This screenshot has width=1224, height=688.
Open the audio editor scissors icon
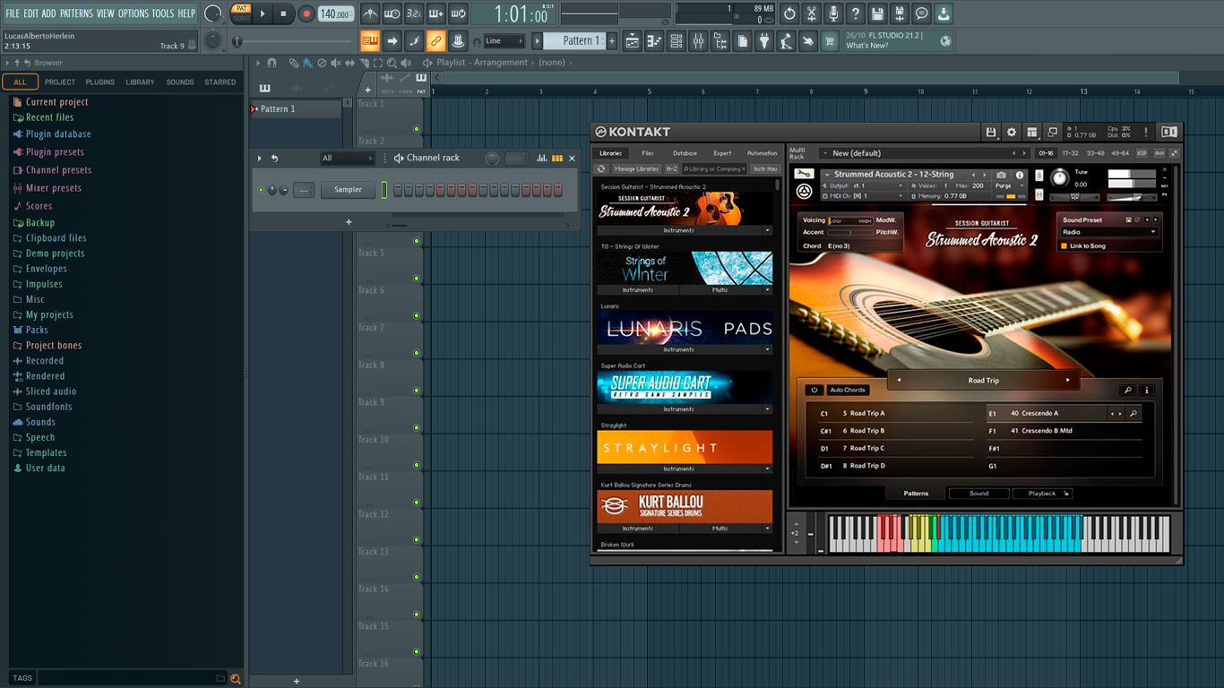point(812,13)
